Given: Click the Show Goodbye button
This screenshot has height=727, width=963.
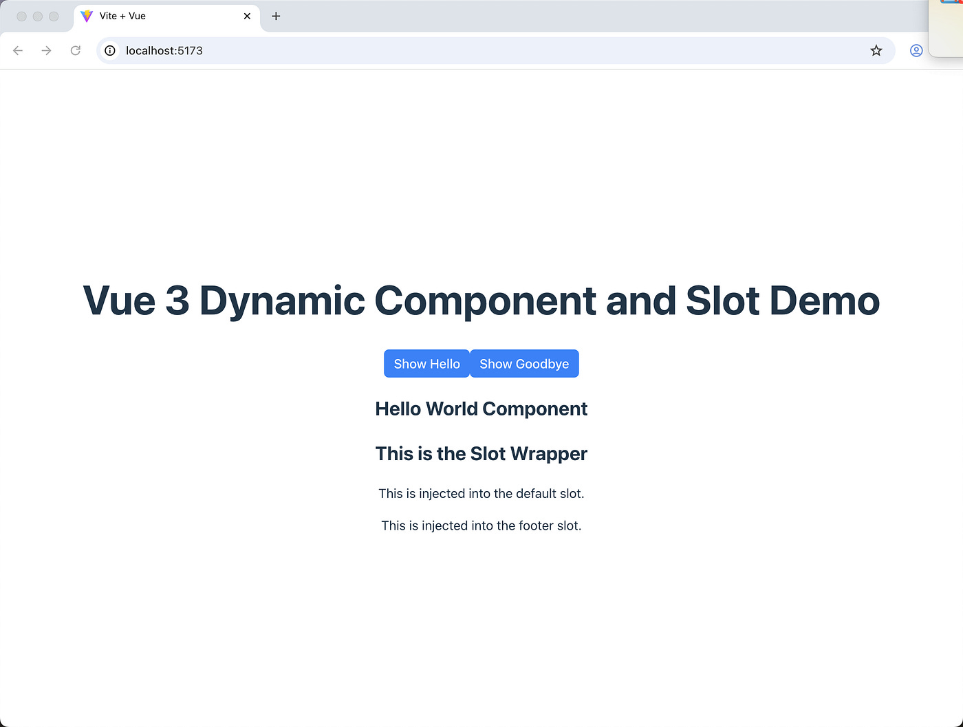Looking at the screenshot, I should pyautogui.click(x=524, y=363).
